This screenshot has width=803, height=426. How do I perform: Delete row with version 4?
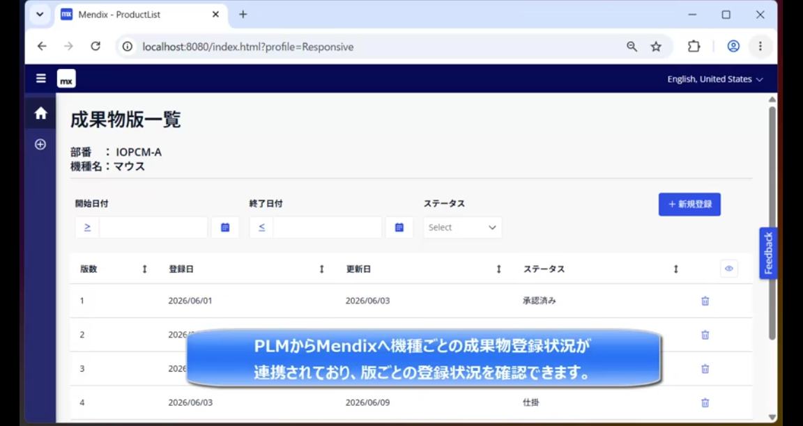(x=705, y=403)
